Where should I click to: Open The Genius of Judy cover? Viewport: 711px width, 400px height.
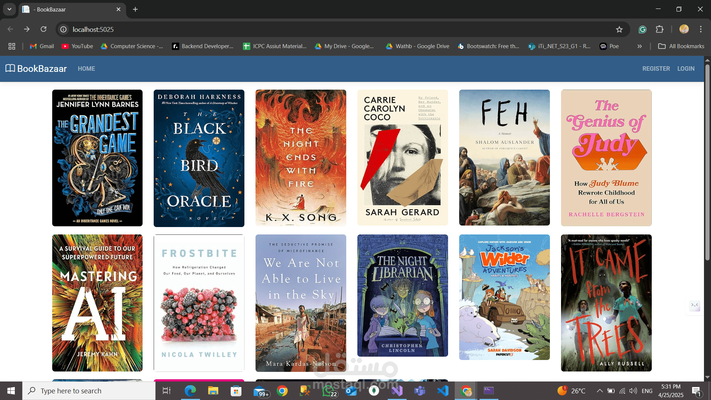(606, 158)
